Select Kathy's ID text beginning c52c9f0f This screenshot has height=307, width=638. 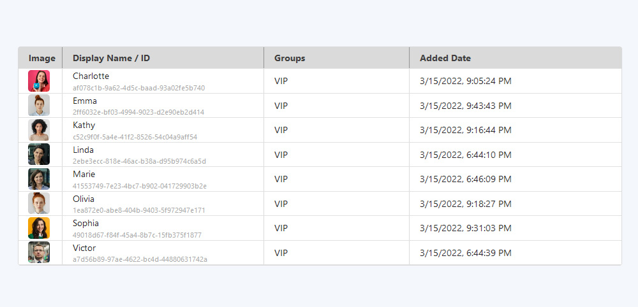coord(135,137)
